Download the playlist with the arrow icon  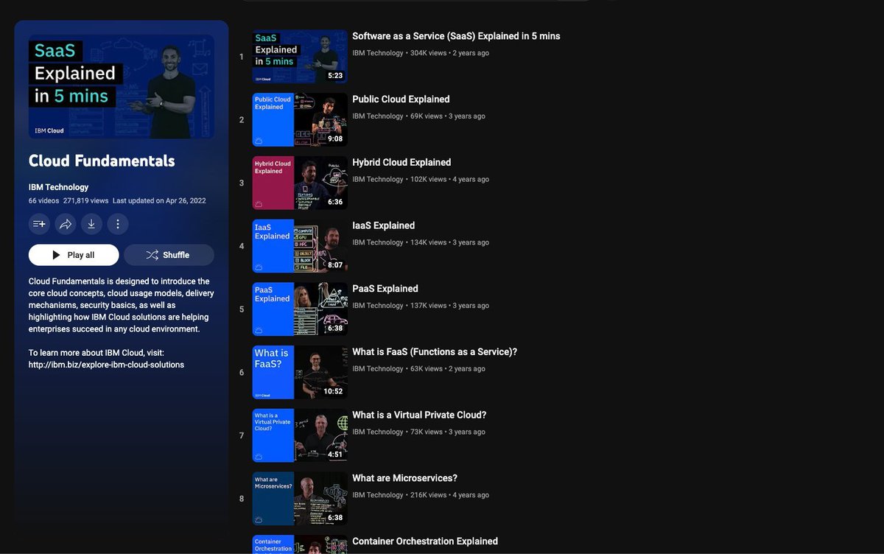[91, 224]
